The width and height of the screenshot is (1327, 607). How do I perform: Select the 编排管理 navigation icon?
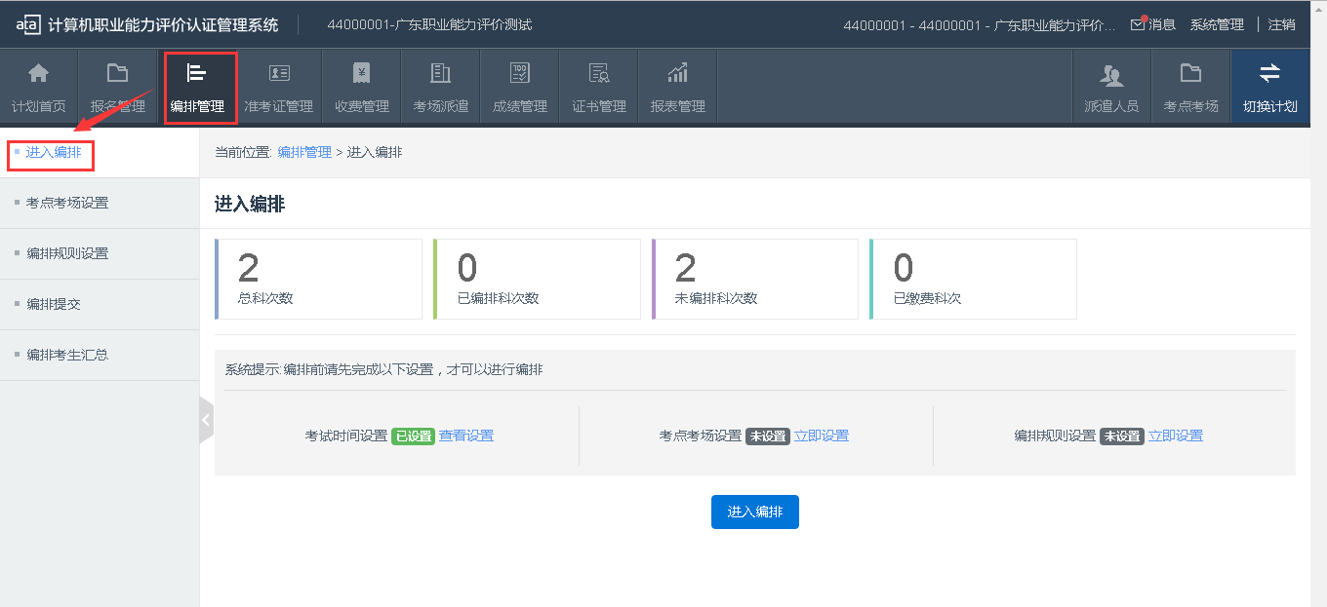pyautogui.click(x=197, y=73)
